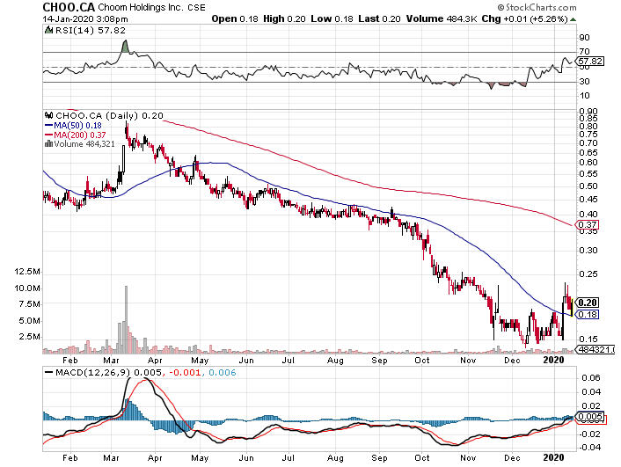
Task: Open the StockCharts.com copyright link
Action: pos(572,9)
